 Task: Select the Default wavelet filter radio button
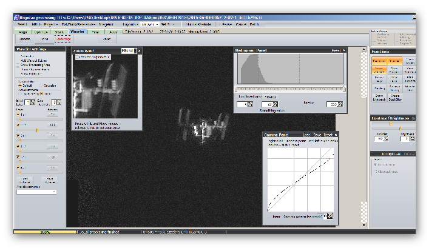21,86
